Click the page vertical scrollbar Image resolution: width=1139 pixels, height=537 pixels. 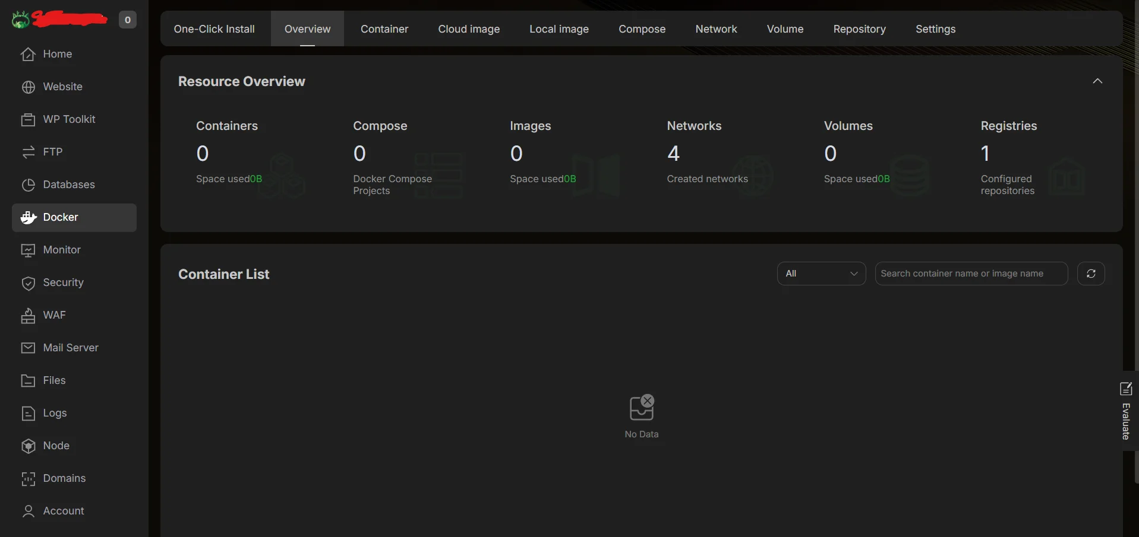click(1136, 237)
